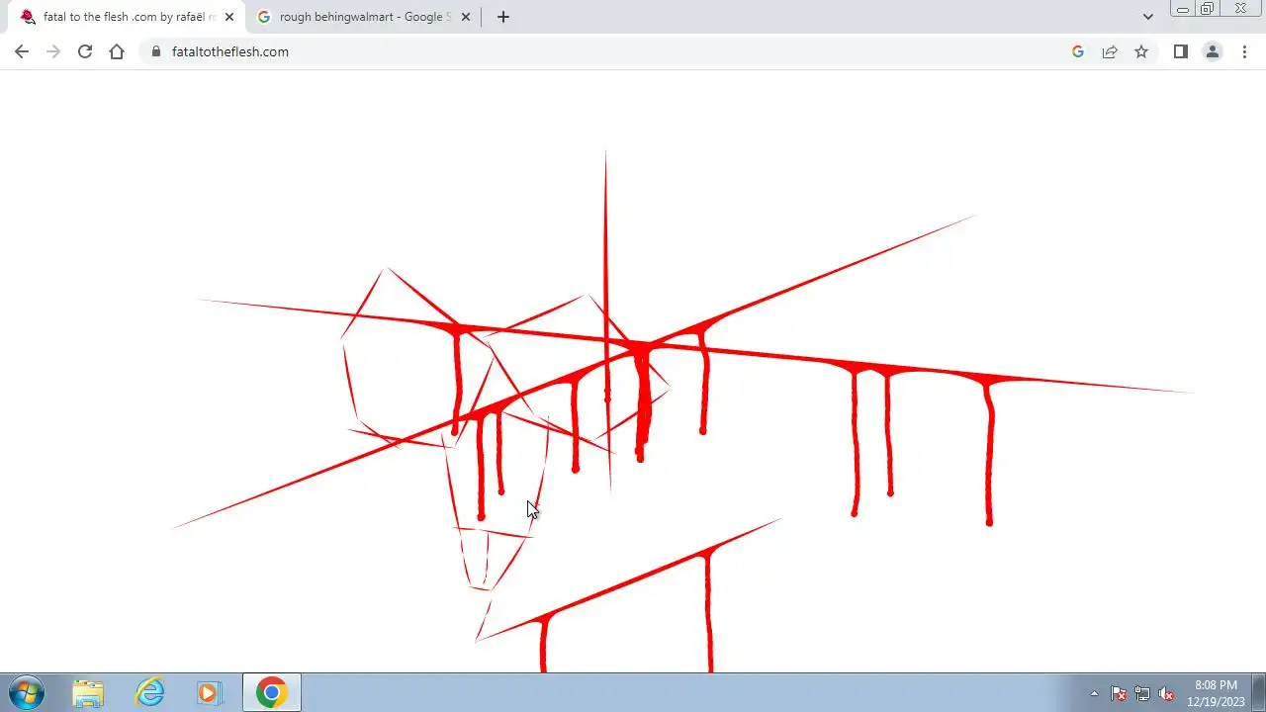The width and height of the screenshot is (1266, 712).
Task: Open the browser home page
Action: pyautogui.click(x=117, y=51)
